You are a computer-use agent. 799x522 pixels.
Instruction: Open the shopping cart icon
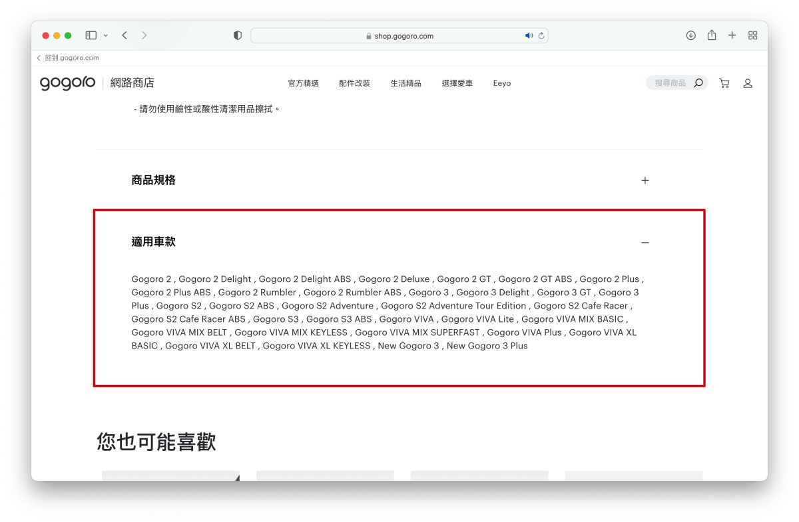pos(724,83)
